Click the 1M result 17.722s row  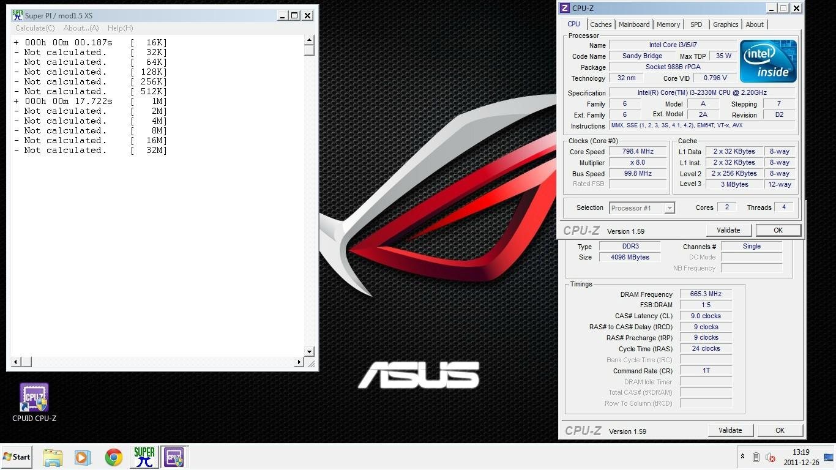point(91,101)
